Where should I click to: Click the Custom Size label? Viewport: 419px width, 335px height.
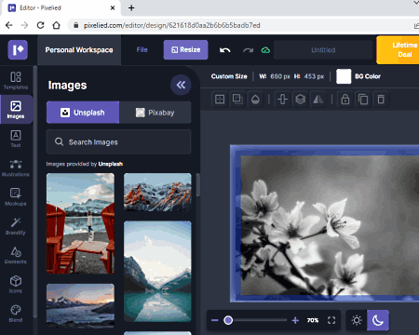click(229, 76)
